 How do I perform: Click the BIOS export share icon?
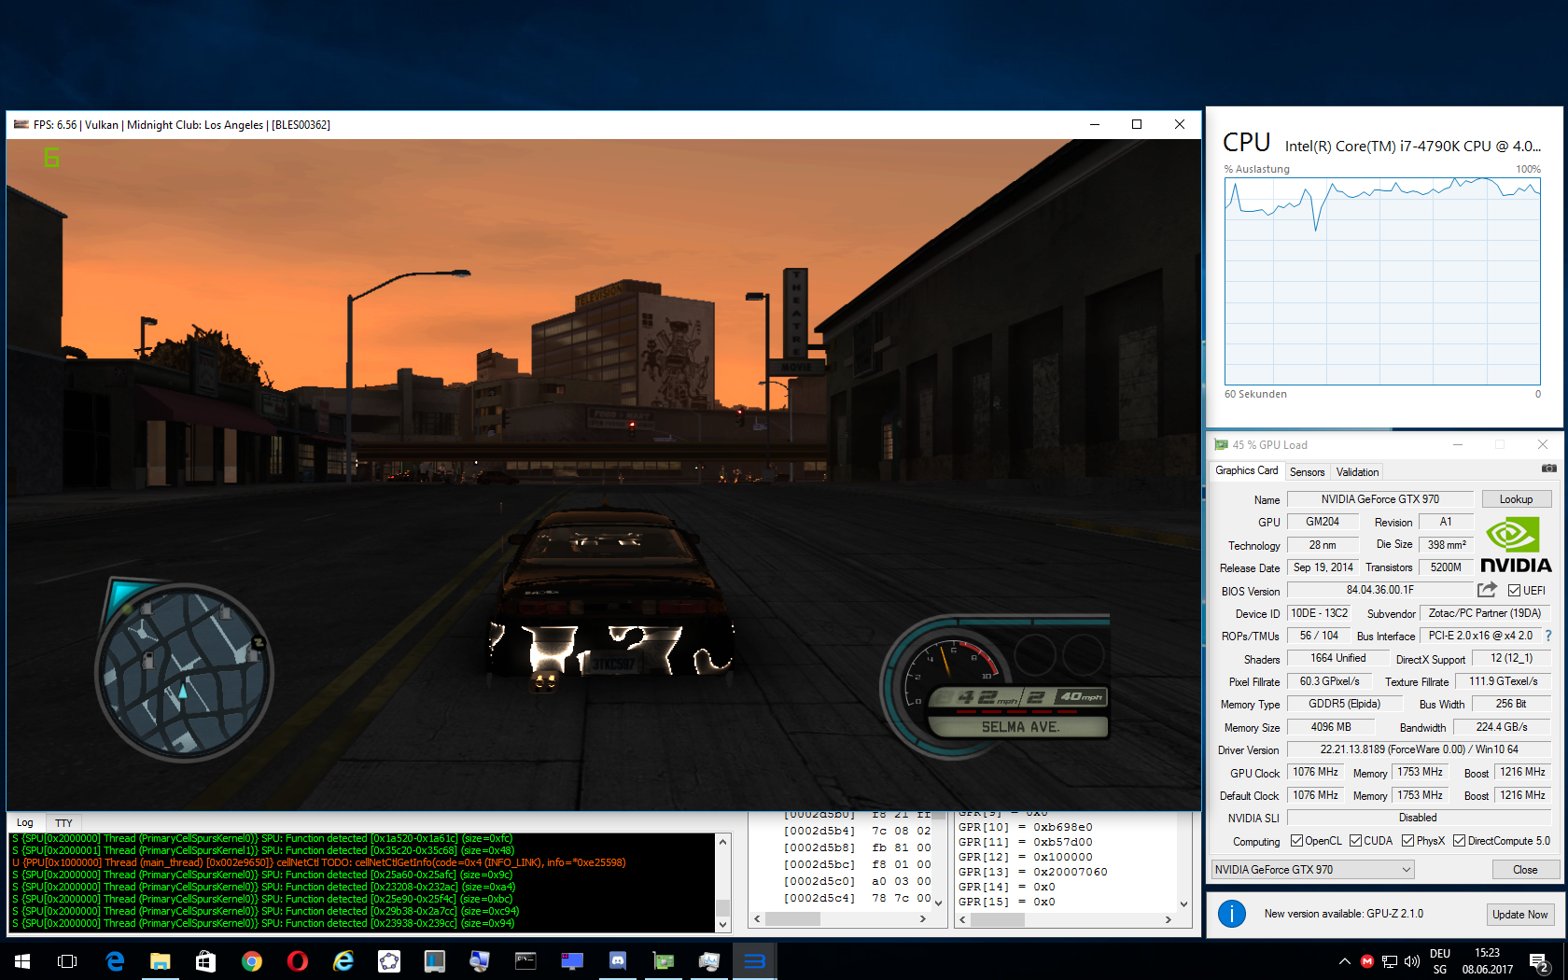[x=1487, y=590]
